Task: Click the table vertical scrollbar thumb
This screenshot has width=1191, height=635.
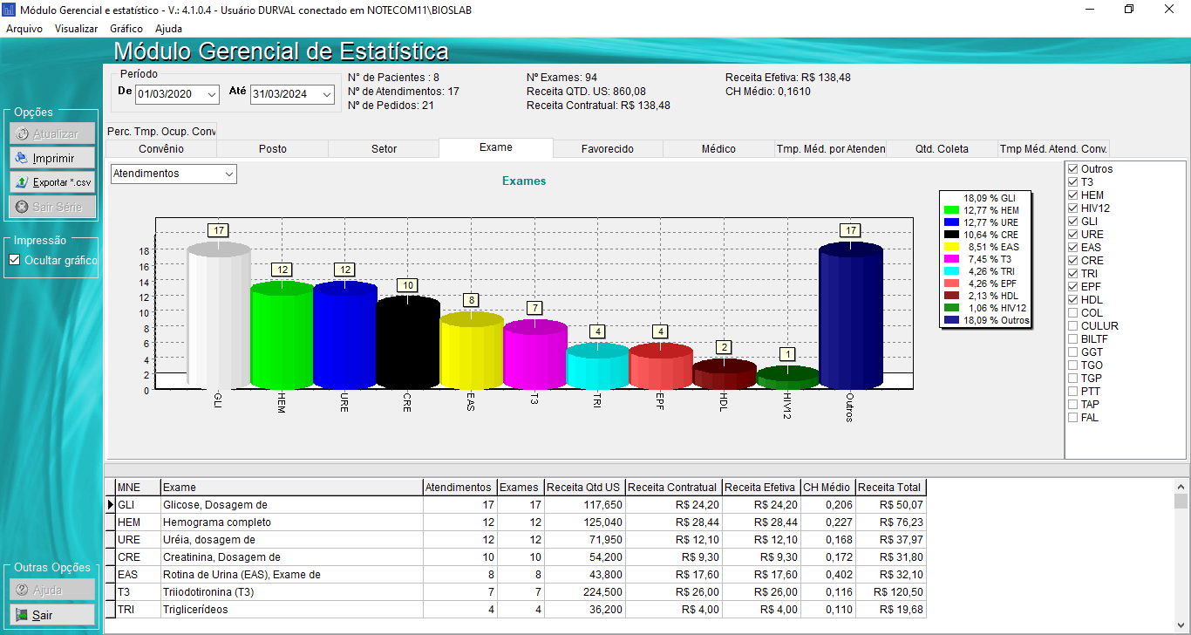Action: (x=1181, y=501)
